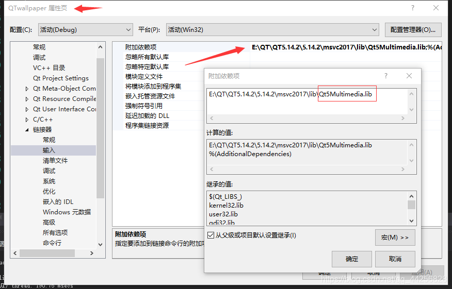452x289 pixels.
Task: Select Qt Project Settings tree item
Action: [x=60, y=78]
